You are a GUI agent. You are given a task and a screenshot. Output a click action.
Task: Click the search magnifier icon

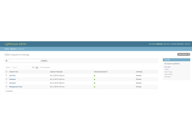coord(6,61)
